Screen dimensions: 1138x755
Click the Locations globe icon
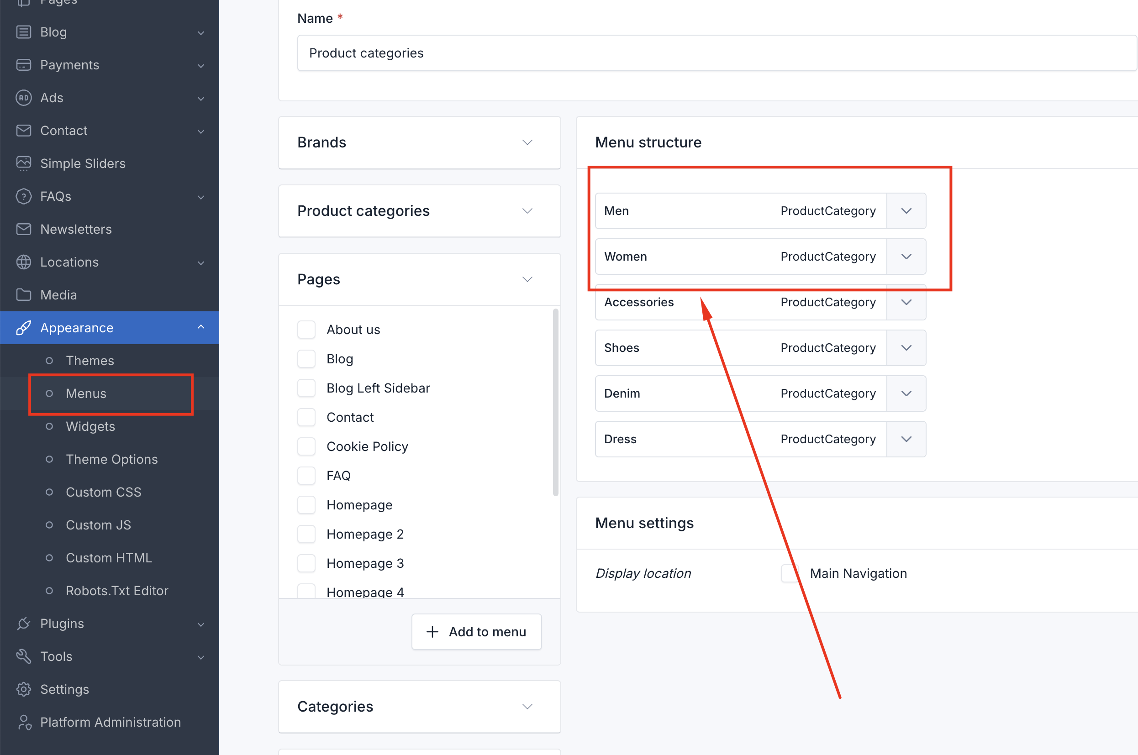coord(23,262)
